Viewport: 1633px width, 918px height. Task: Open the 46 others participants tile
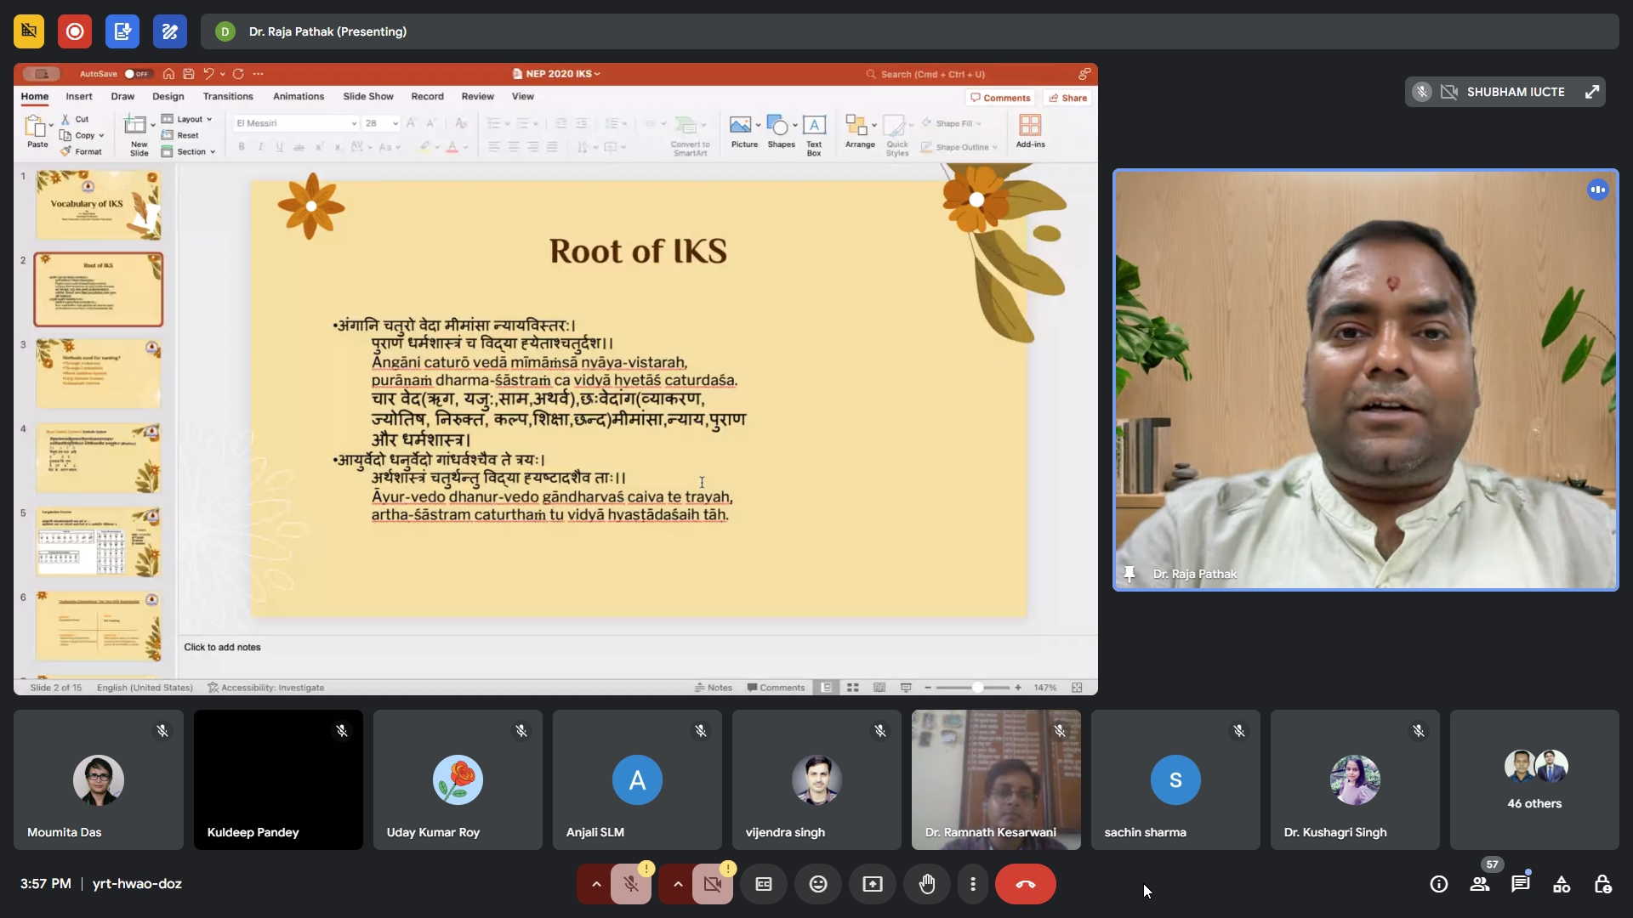[x=1533, y=779]
